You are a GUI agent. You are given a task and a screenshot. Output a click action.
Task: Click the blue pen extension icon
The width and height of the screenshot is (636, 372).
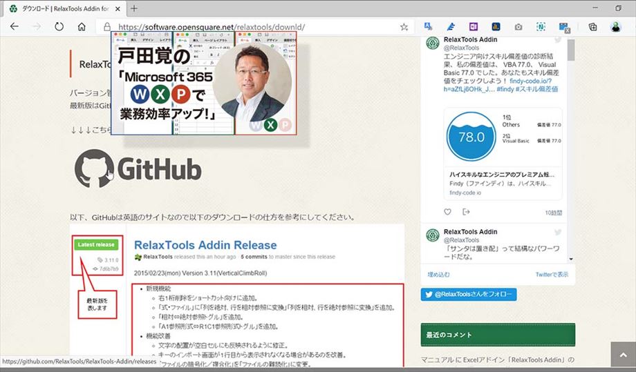[451, 27]
